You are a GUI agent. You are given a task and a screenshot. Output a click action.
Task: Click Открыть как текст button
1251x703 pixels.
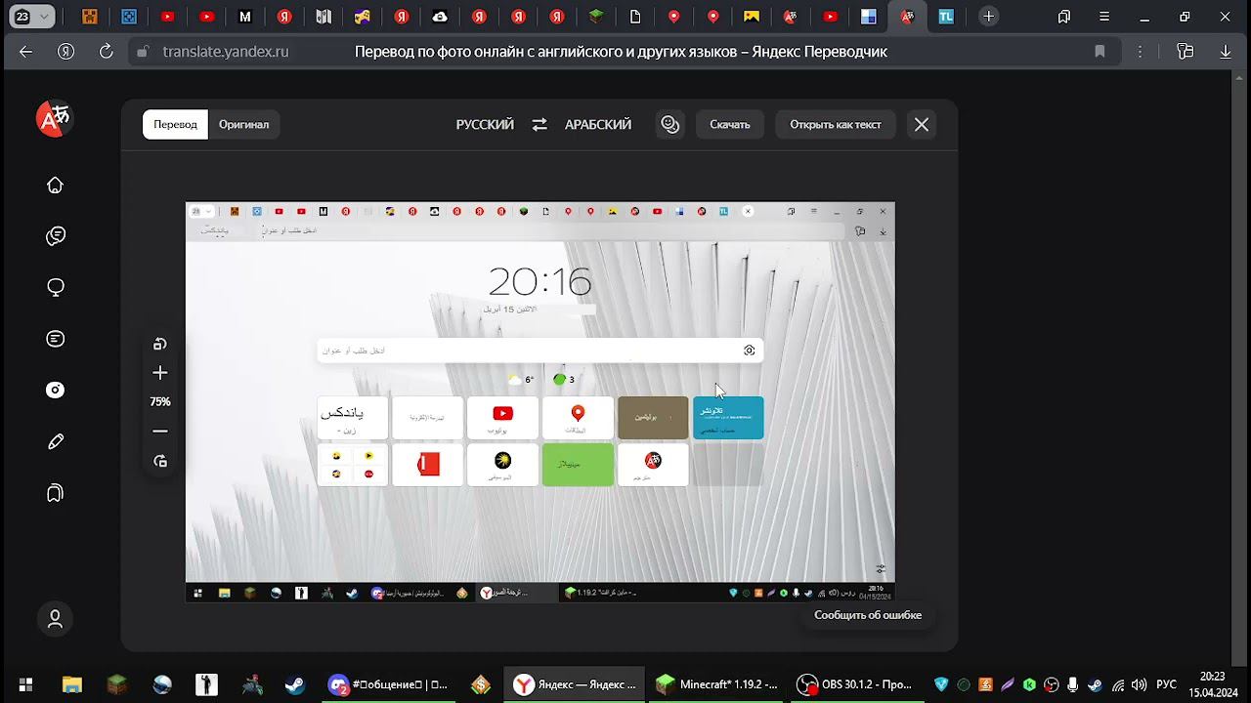836,124
